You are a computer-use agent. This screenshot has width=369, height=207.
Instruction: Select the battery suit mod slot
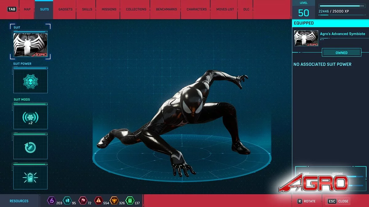30,177
